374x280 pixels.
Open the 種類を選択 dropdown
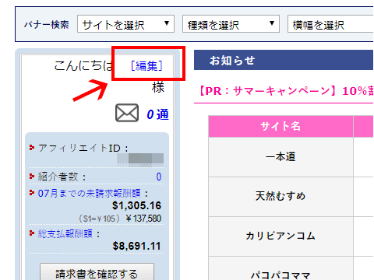[231, 24]
